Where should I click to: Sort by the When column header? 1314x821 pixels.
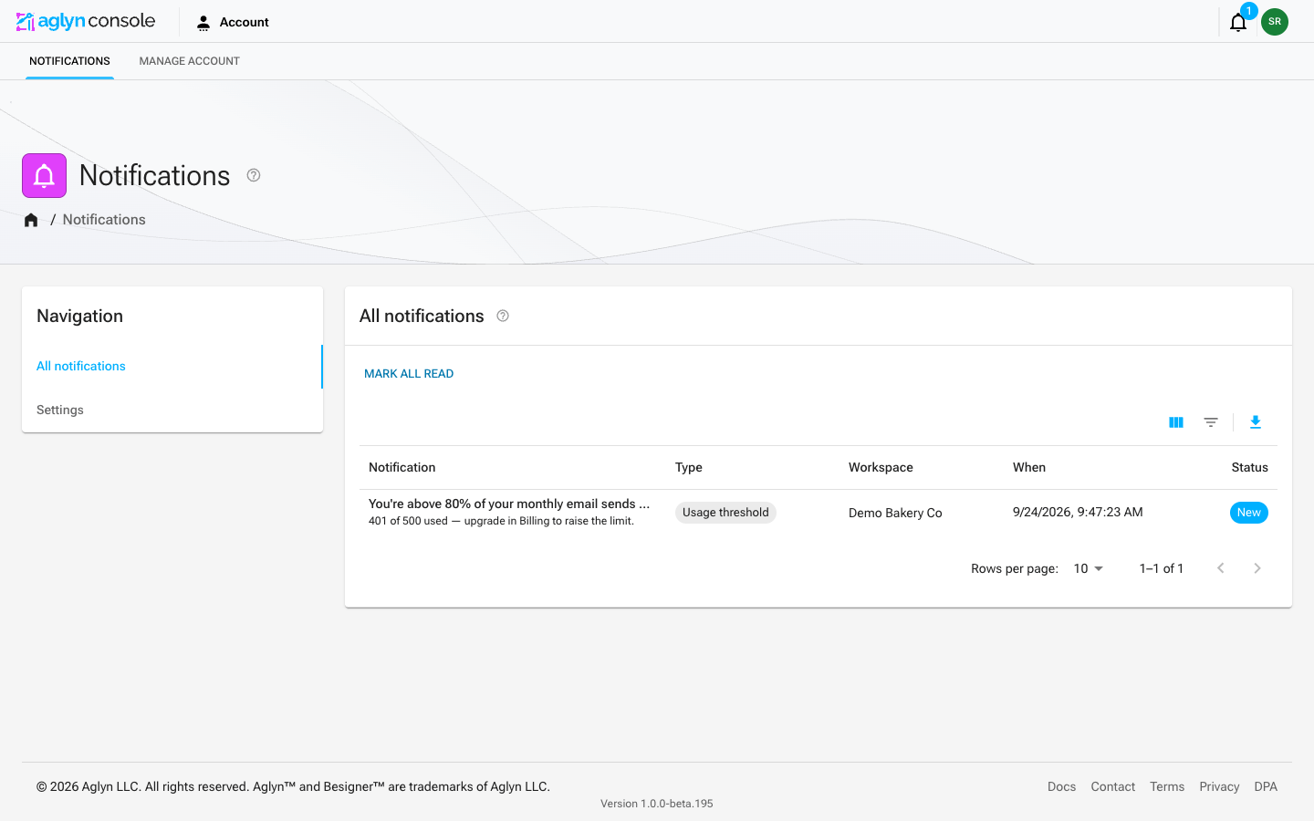tap(1029, 467)
